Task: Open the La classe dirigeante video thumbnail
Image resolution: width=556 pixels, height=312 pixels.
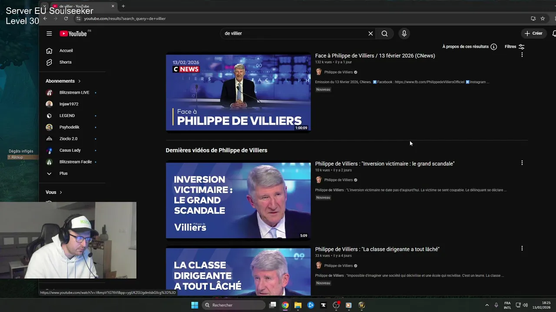Action: tap(238, 272)
